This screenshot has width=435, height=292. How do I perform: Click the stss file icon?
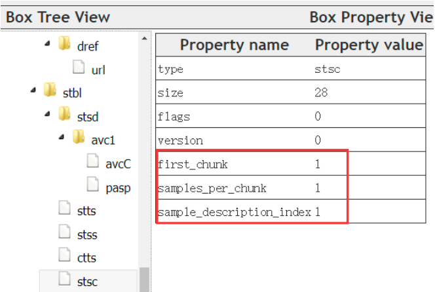64,232
